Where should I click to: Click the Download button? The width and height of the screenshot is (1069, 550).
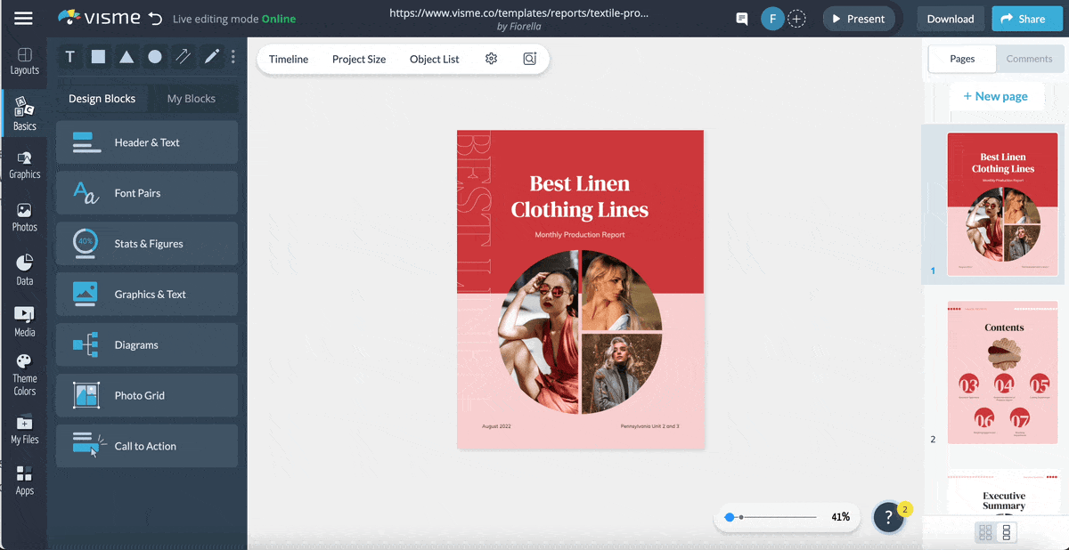point(950,19)
